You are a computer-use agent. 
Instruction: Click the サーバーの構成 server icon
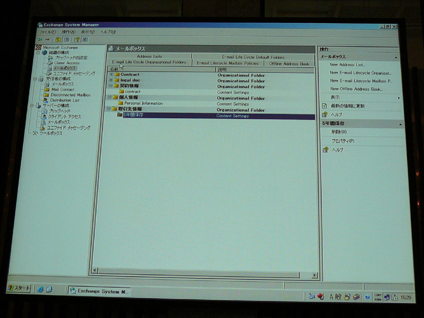coord(38,105)
